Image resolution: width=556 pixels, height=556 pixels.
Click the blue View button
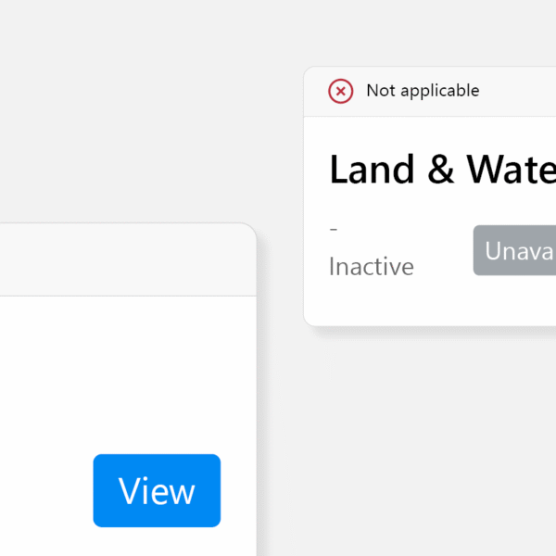(157, 490)
